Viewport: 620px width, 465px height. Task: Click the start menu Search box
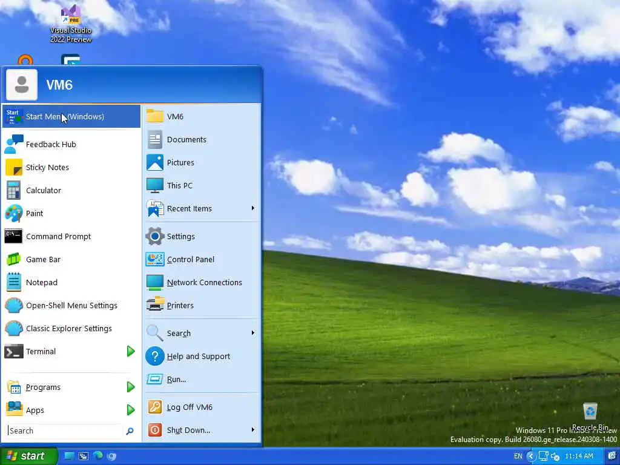coord(65,430)
